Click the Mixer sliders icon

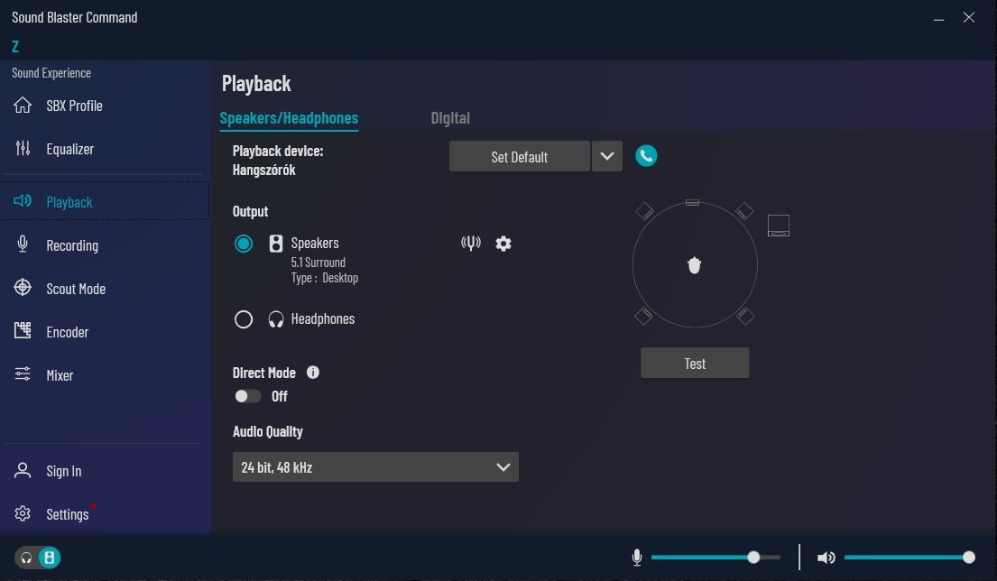click(23, 373)
